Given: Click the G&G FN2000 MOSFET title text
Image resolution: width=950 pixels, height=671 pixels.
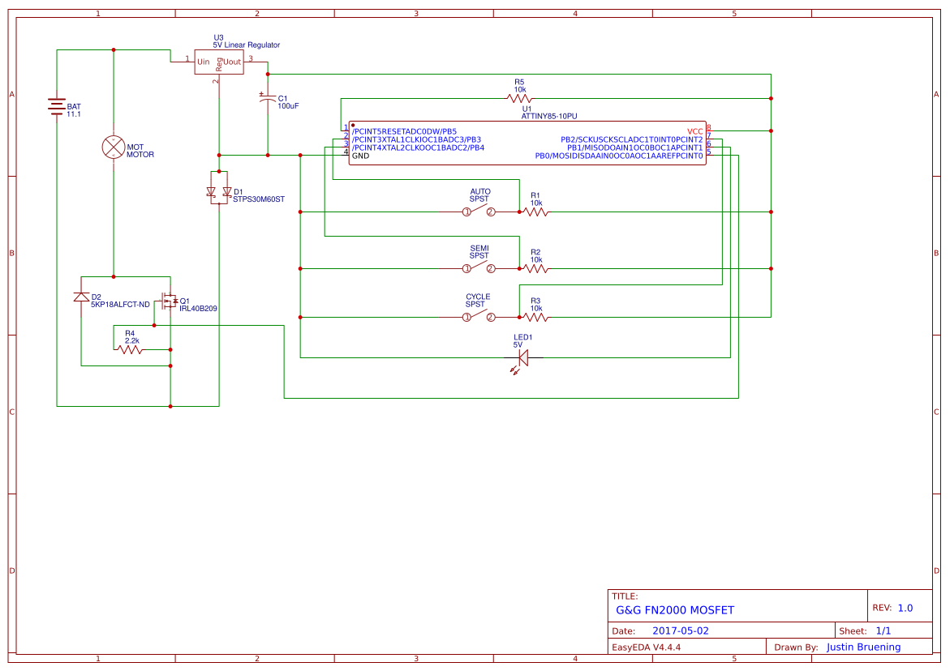Looking at the screenshot, I should tap(675, 610).
